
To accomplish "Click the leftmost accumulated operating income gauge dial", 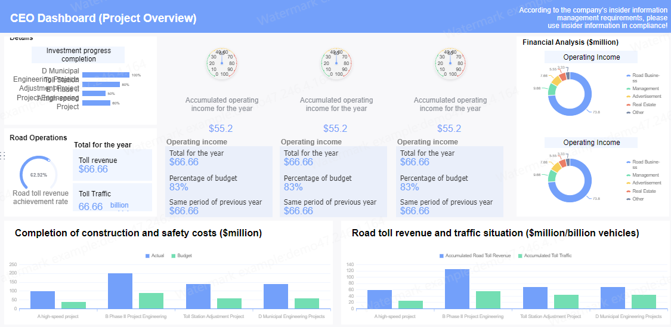I will [222, 63].
